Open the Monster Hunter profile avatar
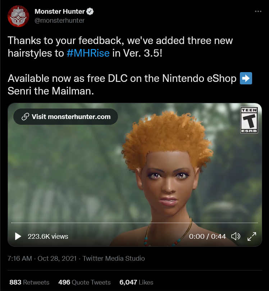This screenshot has height=291, width=269. (18, 16)
